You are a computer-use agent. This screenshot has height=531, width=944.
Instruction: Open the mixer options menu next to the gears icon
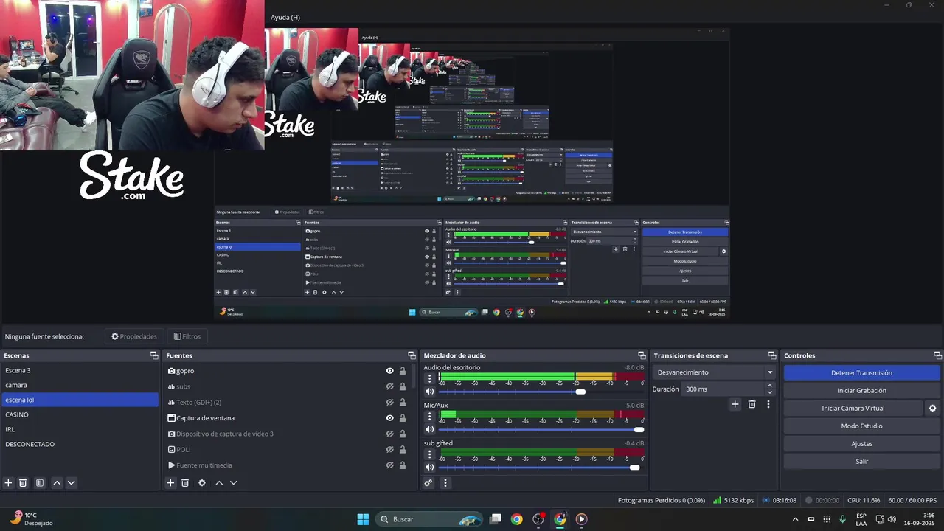tap(445, 483)
